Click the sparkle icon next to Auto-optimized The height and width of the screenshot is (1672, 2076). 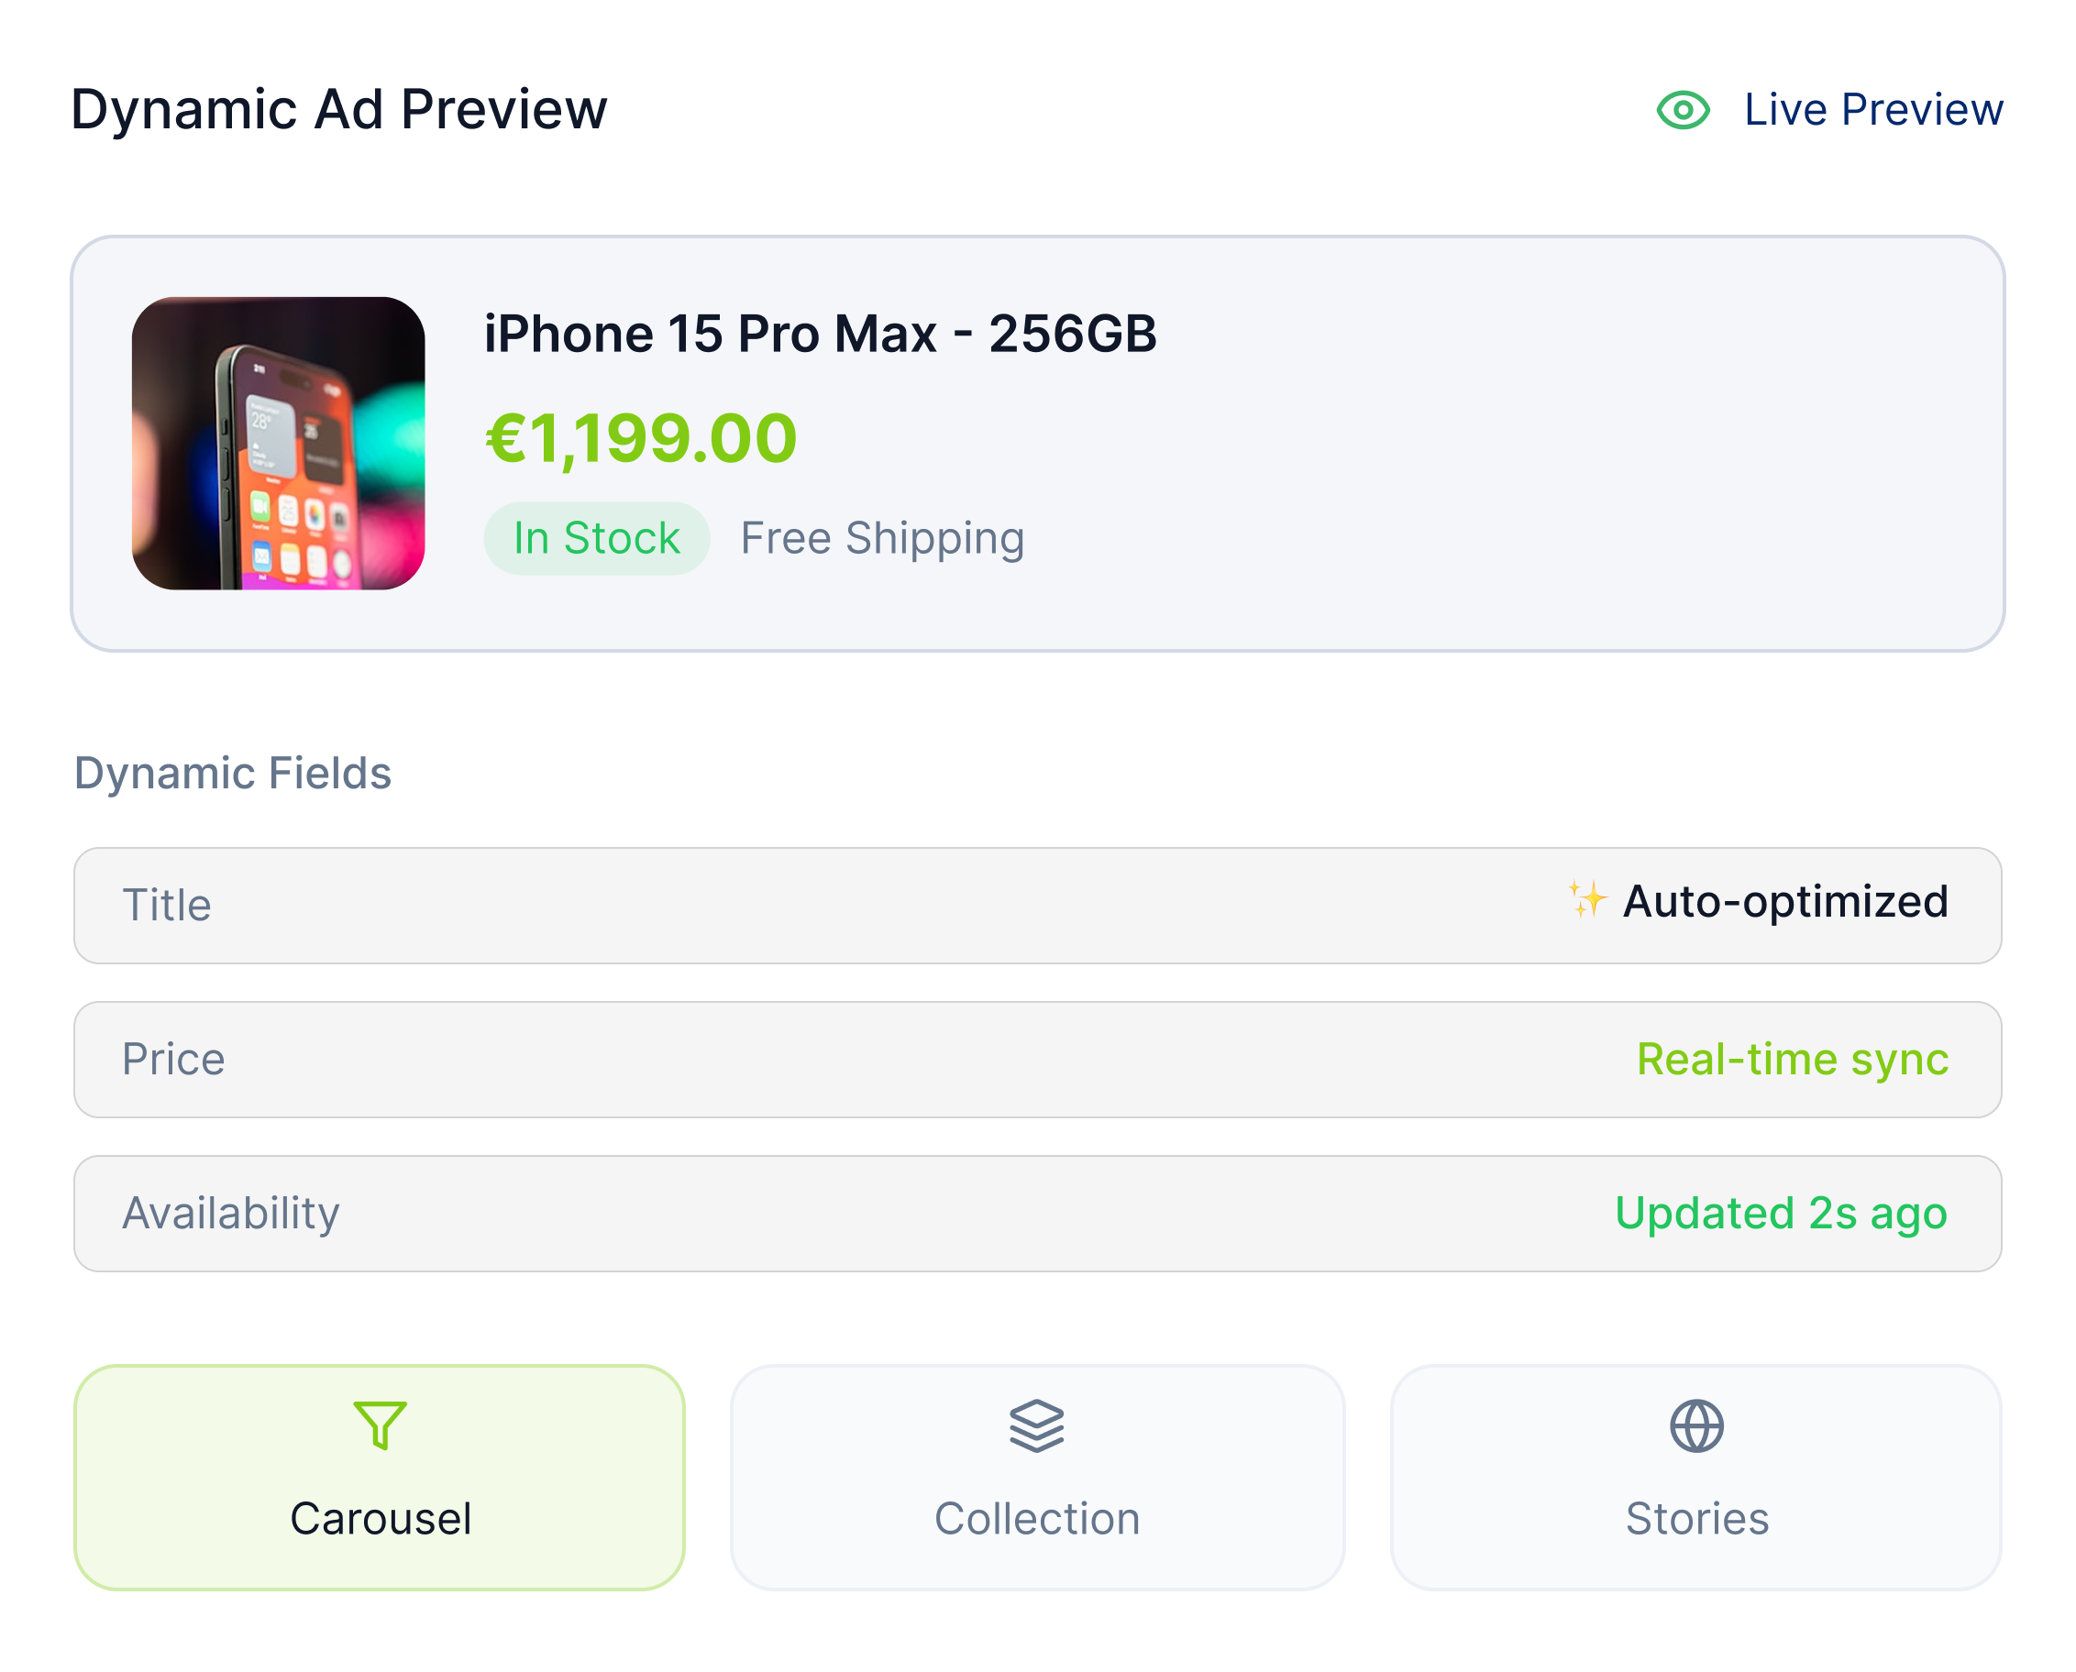1586,899
